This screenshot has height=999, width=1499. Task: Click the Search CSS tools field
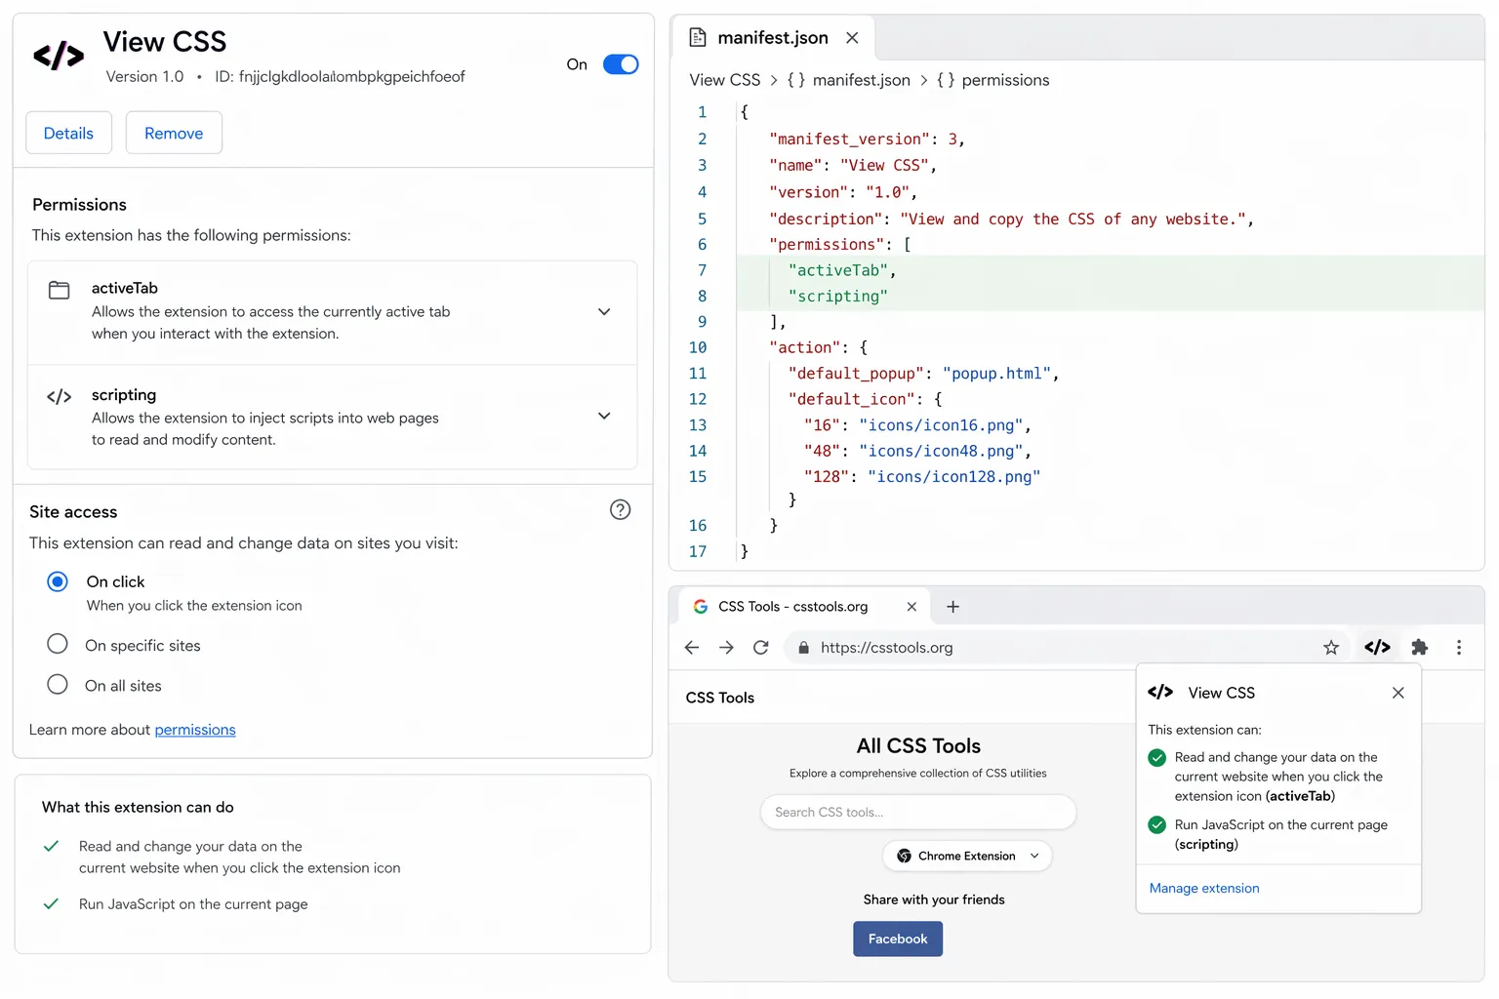click(x=917, y=812)
